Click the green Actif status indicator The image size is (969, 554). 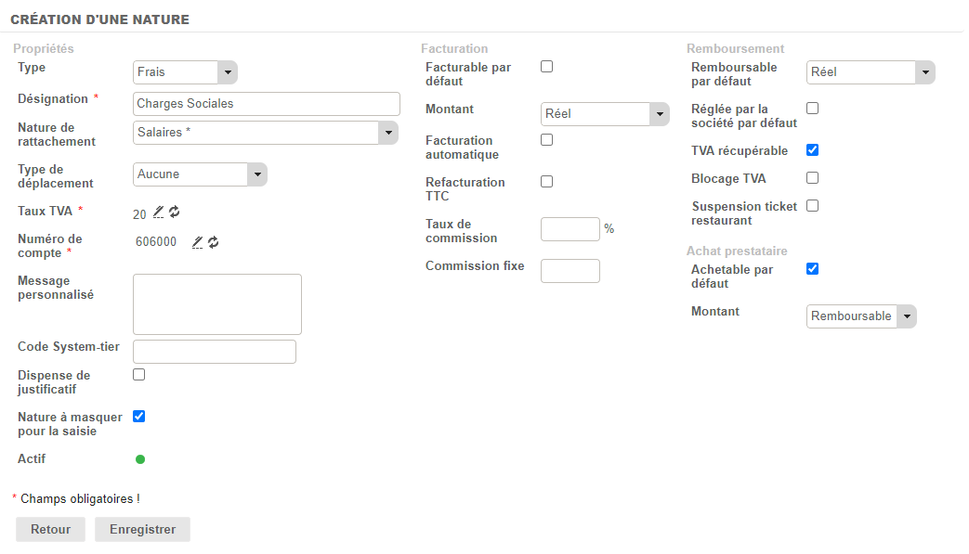tap(140, 459)
